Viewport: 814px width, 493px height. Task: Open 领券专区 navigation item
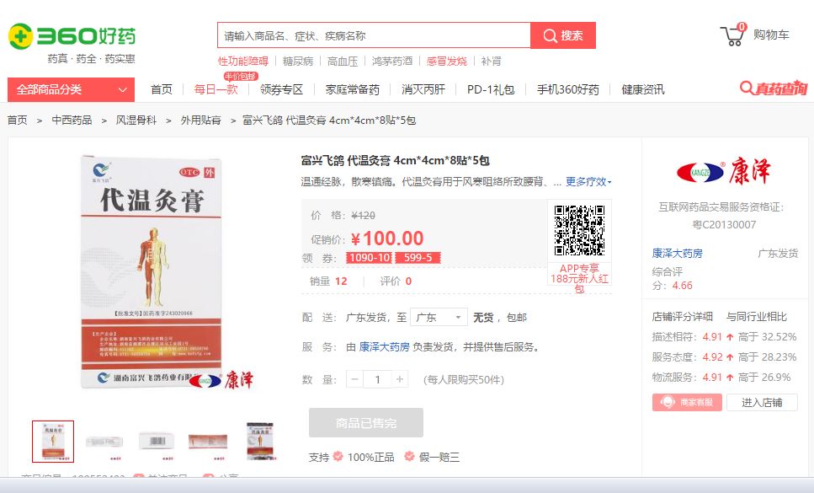[281, 90]
